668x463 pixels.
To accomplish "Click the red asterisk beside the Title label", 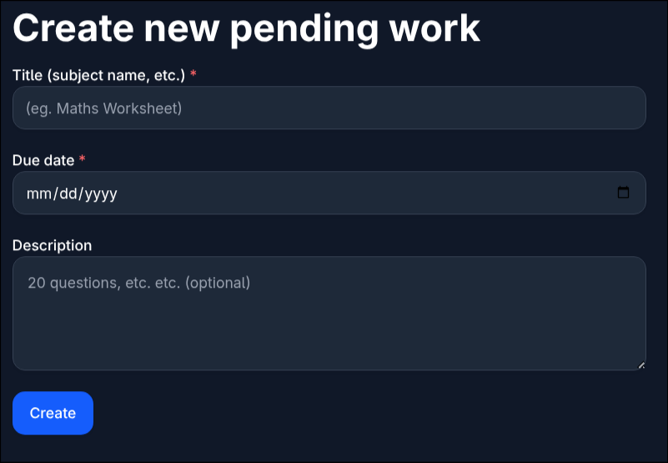I will pos(193,75).
